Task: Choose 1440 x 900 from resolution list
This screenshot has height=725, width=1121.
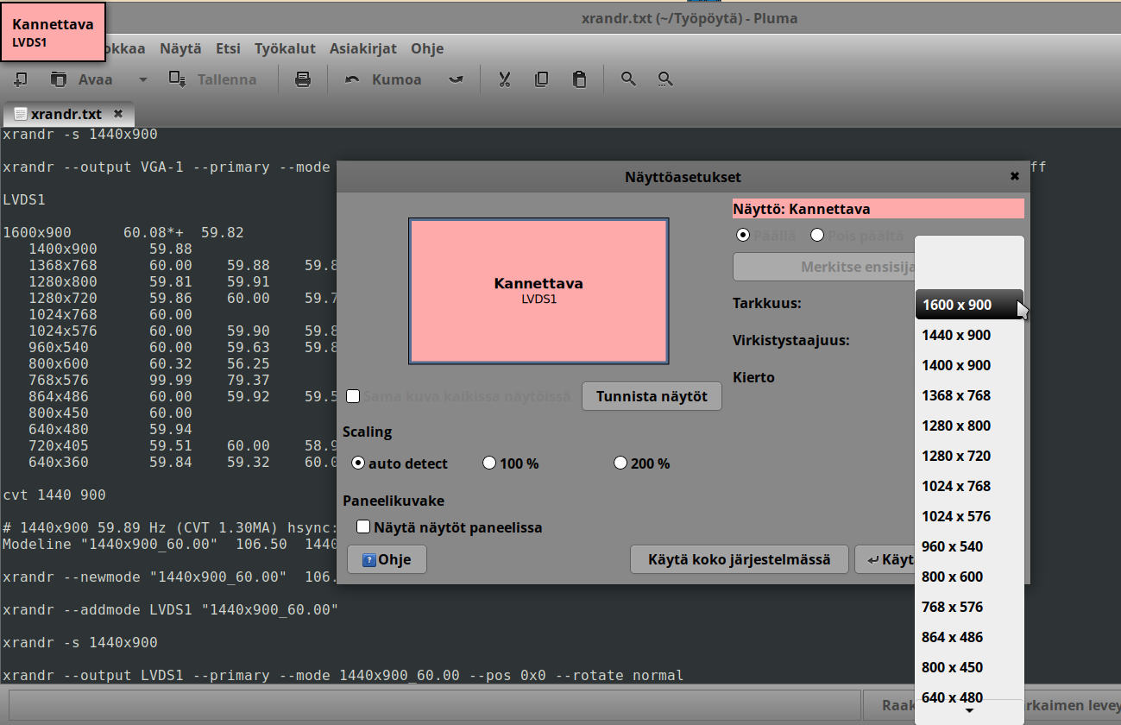Action: (x=956, y=335)
